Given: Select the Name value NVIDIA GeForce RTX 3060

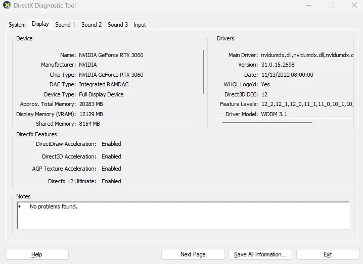Looking at the screenshot, I should click(111, 55).
